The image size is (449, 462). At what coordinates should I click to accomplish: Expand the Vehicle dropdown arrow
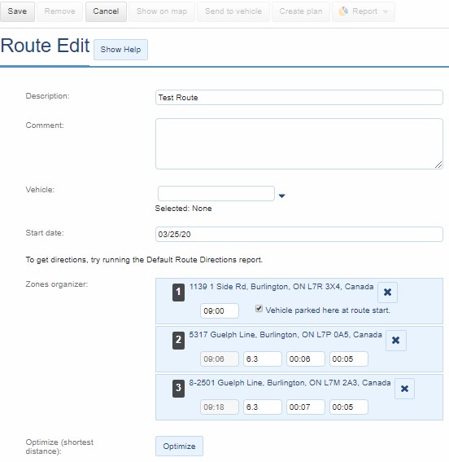(x=281, y=196)
